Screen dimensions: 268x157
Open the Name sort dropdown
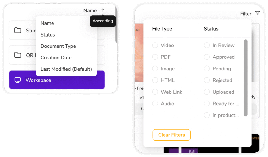click(90, 10)
